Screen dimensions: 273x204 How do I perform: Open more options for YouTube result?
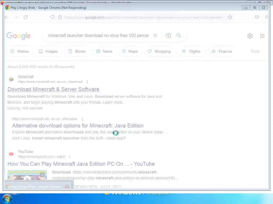70,157
